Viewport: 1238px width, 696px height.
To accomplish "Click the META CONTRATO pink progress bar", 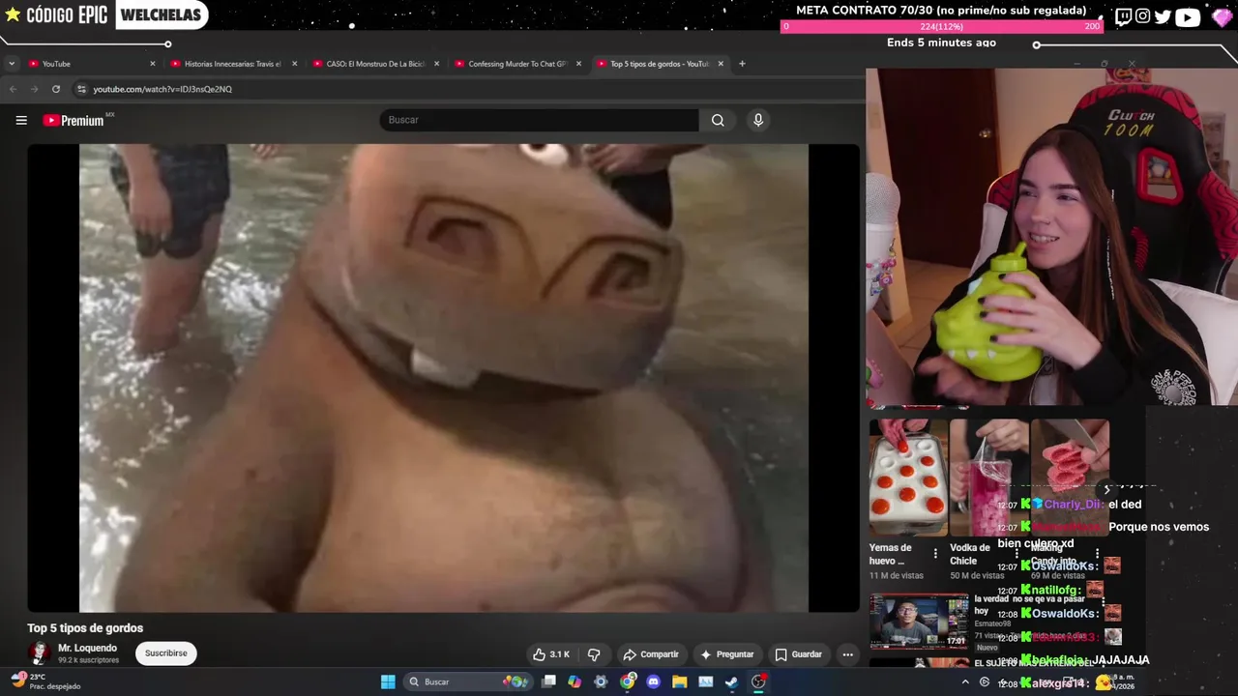I will tap(941, 27).
